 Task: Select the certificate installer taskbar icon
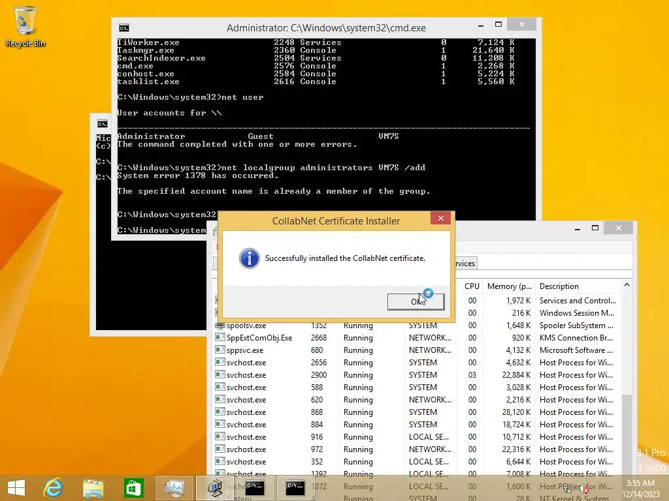tap(214, 488)
